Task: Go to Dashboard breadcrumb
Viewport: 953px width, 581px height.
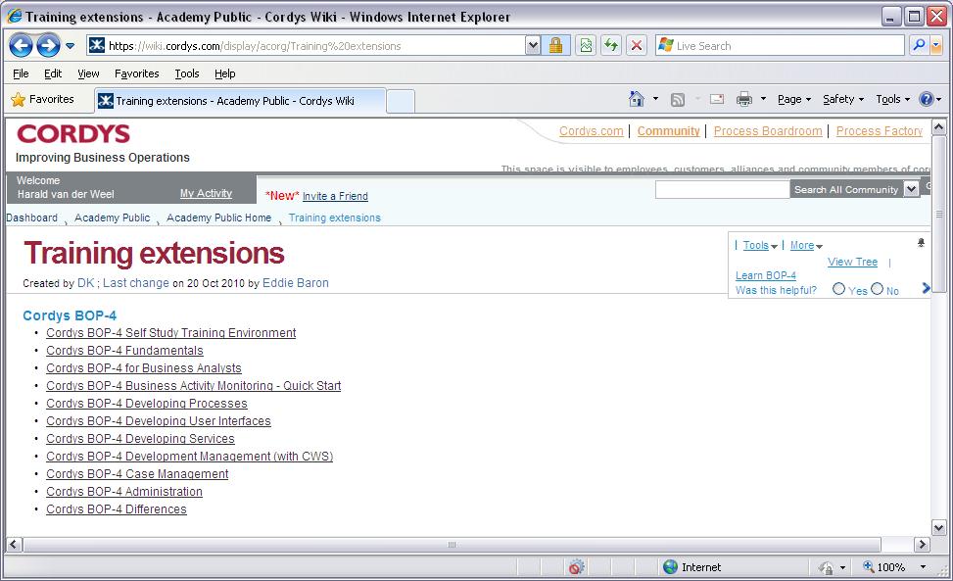Action: (x=31, y=218)
